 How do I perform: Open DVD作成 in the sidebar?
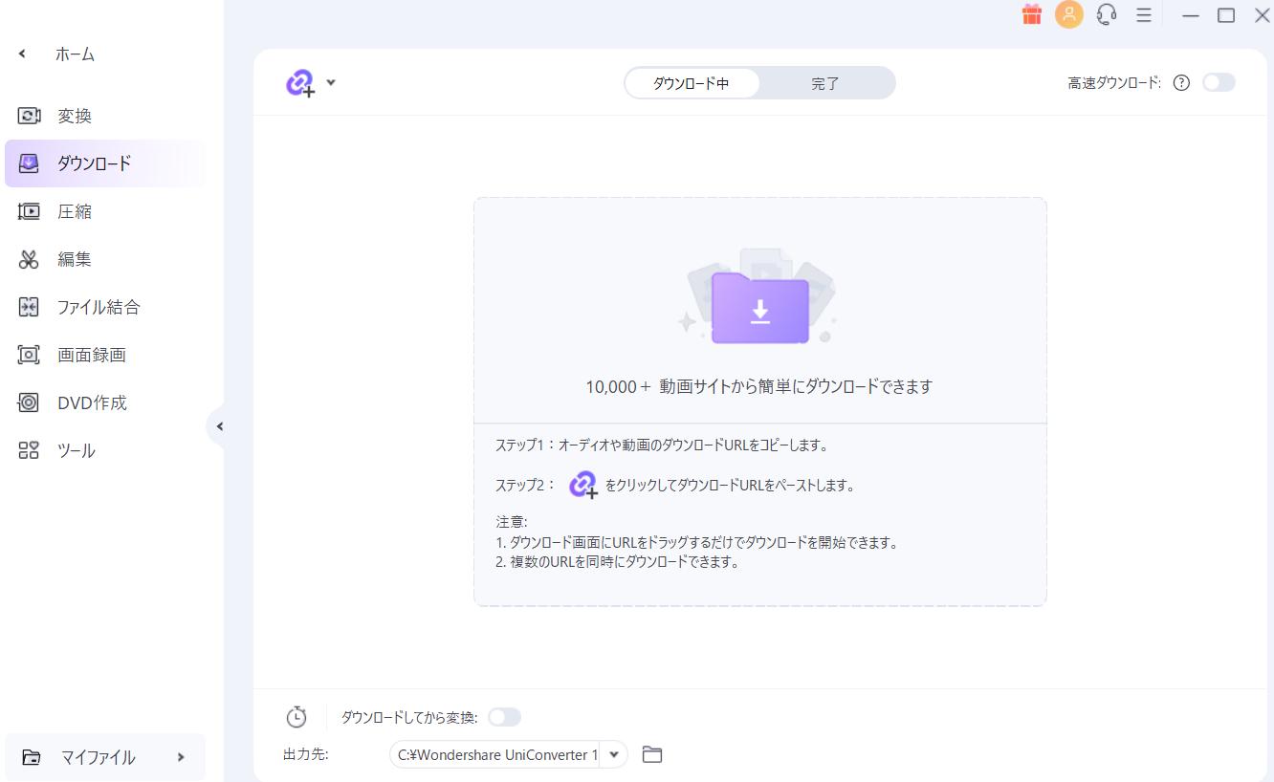point(105,402)
